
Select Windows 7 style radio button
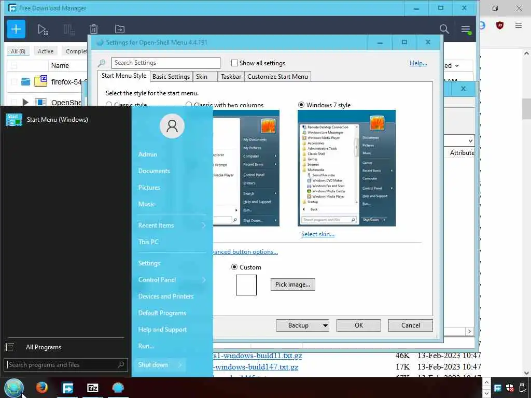point(301,105)
